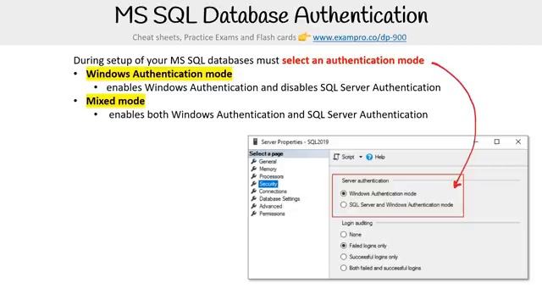Choose Both failed and successful logins
The height and width of the screenshot is (305, 542).
pos(343,268)
